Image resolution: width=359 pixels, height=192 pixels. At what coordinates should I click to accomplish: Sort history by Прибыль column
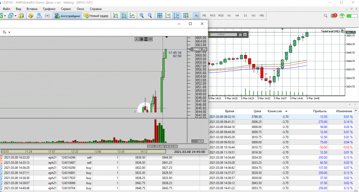pyautogui.click(x=320, y=111)
